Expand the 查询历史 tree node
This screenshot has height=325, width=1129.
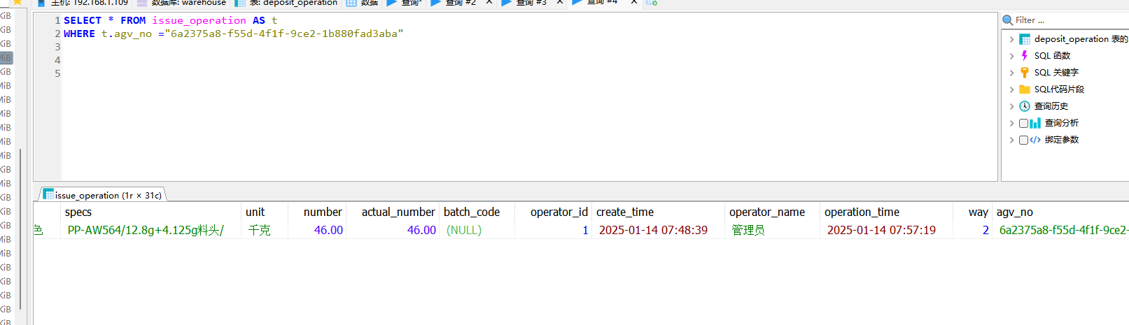click(1011, 106)
